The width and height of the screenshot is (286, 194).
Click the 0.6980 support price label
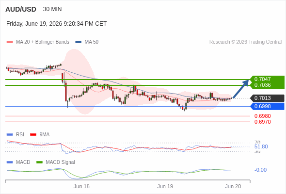click(262, 116)
